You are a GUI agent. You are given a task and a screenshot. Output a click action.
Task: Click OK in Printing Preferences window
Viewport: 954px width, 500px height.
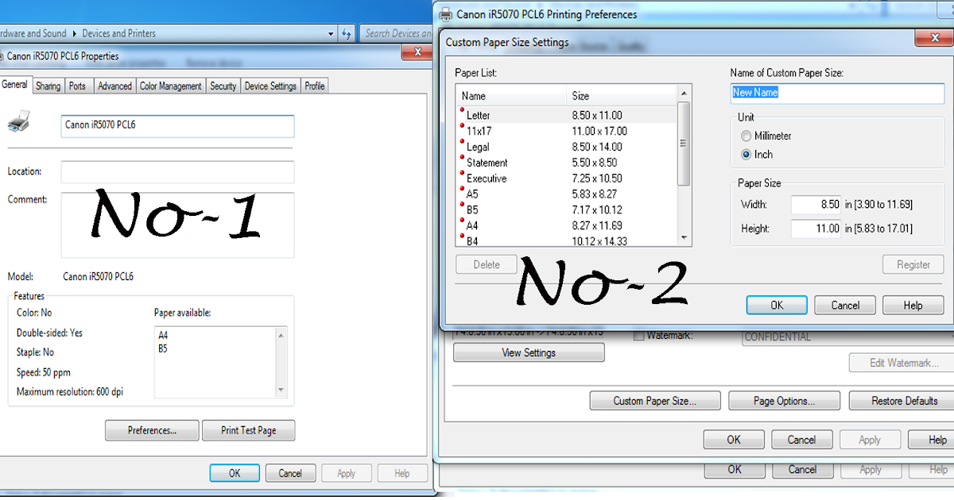(734, 439)
